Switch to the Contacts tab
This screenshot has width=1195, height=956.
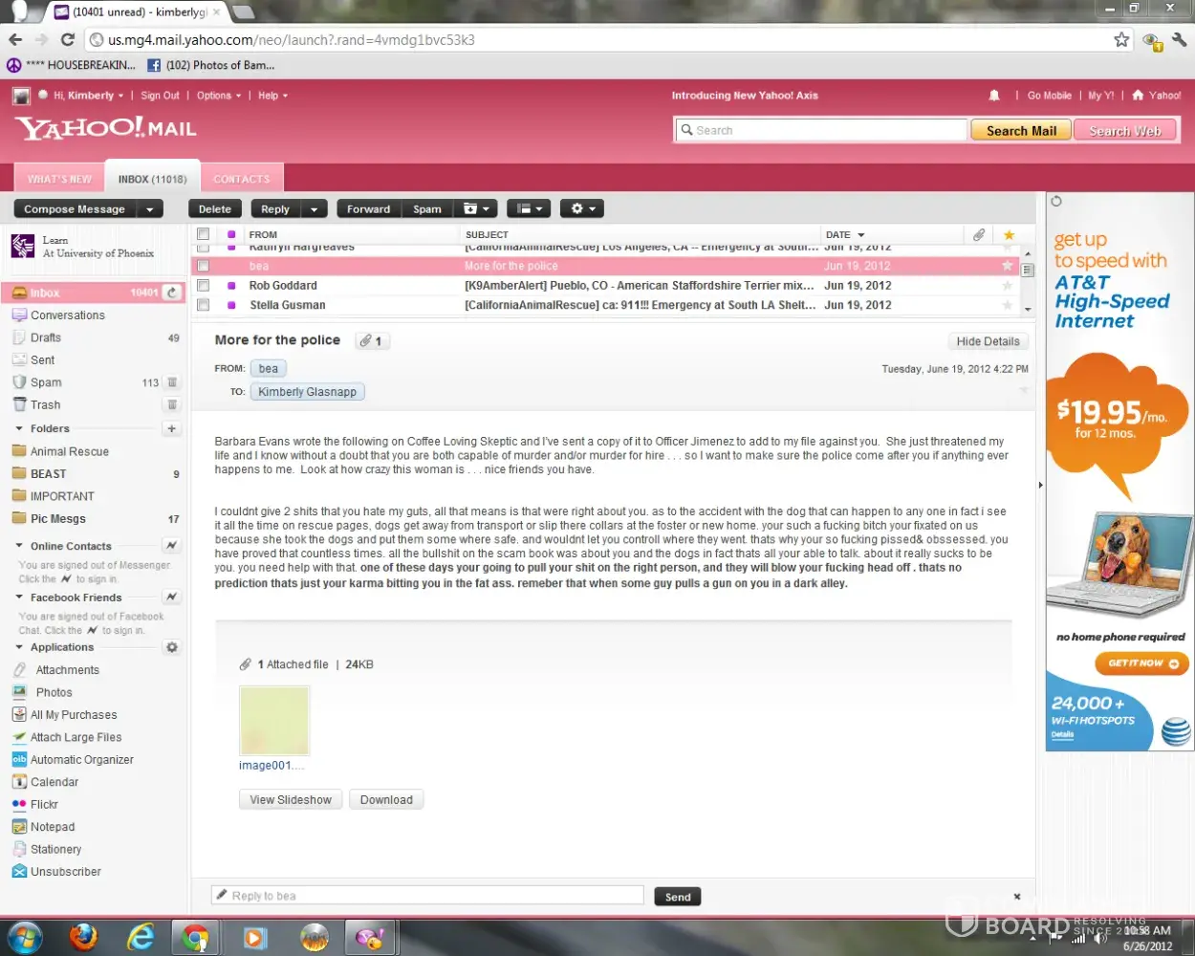242,179
